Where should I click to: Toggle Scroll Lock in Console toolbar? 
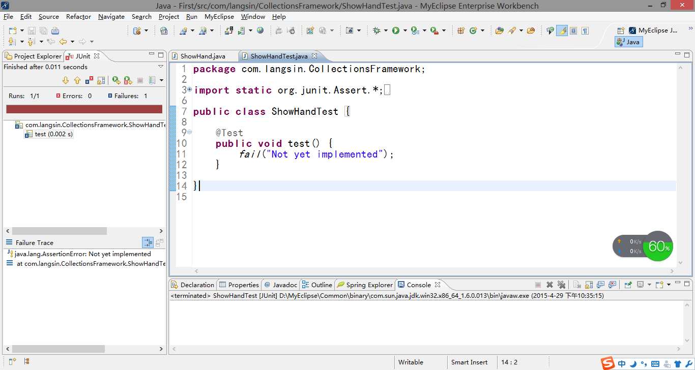click(589, 285)
